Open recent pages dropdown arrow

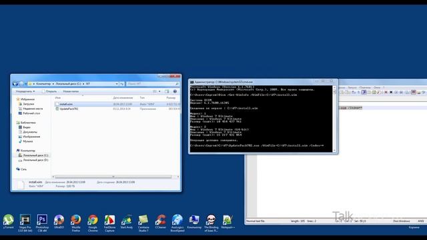point(26,84)
